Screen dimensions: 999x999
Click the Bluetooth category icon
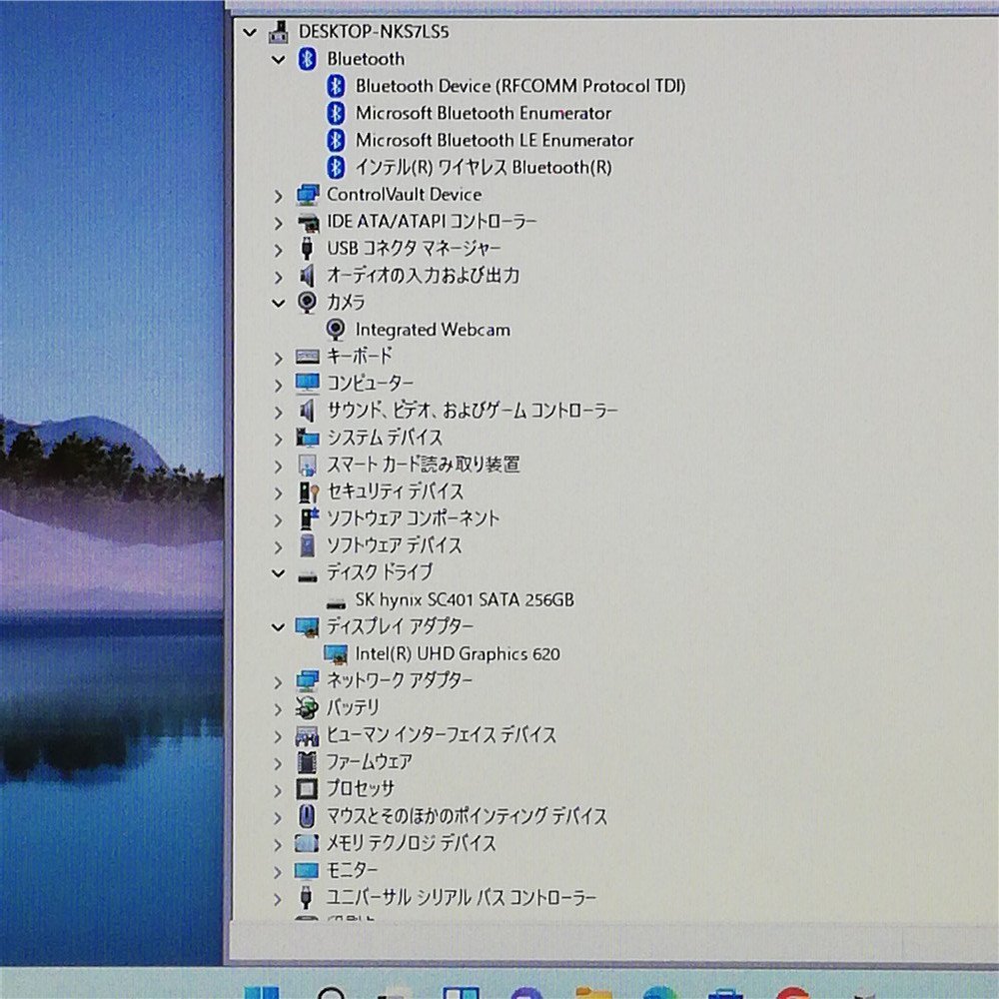(x=307, y=59)
